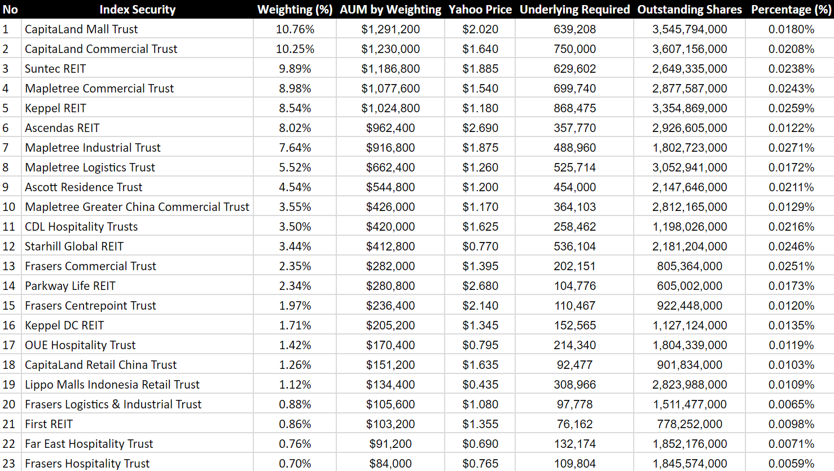Click the 'Underlying Required' header
The height and width of the screenshot is (471, 834).
point(574,10)
